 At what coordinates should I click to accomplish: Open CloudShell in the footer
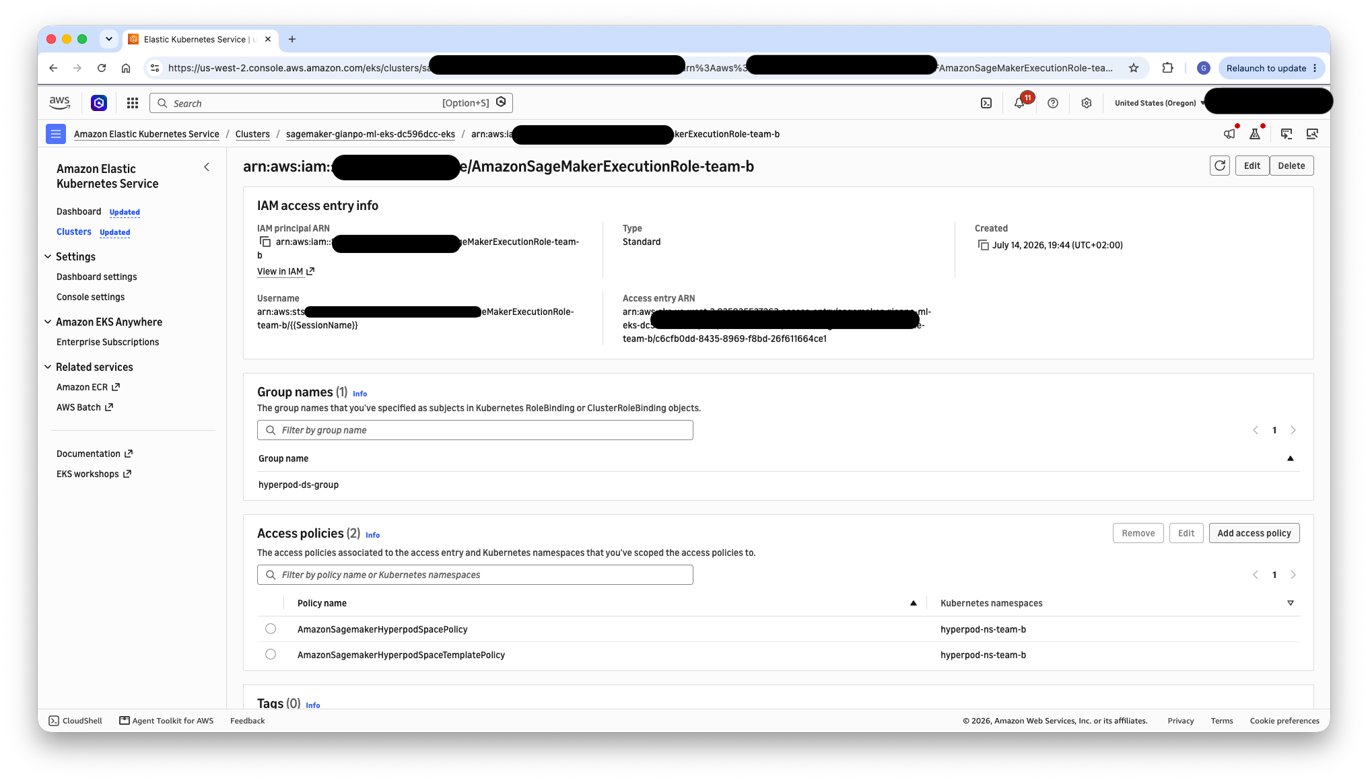pos(75,721)
